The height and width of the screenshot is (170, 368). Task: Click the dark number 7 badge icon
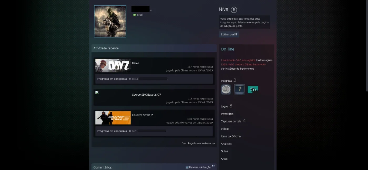[239, 89]
